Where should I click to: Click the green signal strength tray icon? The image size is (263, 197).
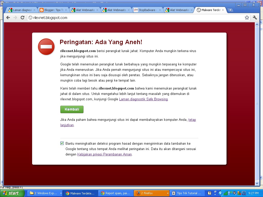(225, 193)
